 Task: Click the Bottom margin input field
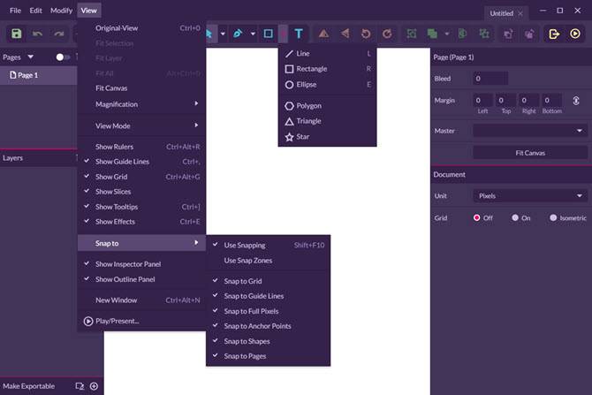[x=552, y=101]
